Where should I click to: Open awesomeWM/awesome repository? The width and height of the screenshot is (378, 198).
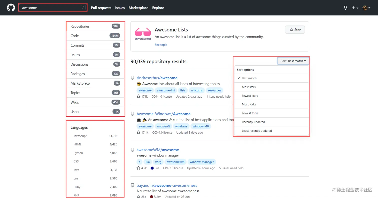(x=158, y=150)
